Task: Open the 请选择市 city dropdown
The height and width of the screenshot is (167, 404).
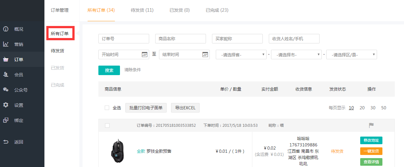Action: [296, 55]
